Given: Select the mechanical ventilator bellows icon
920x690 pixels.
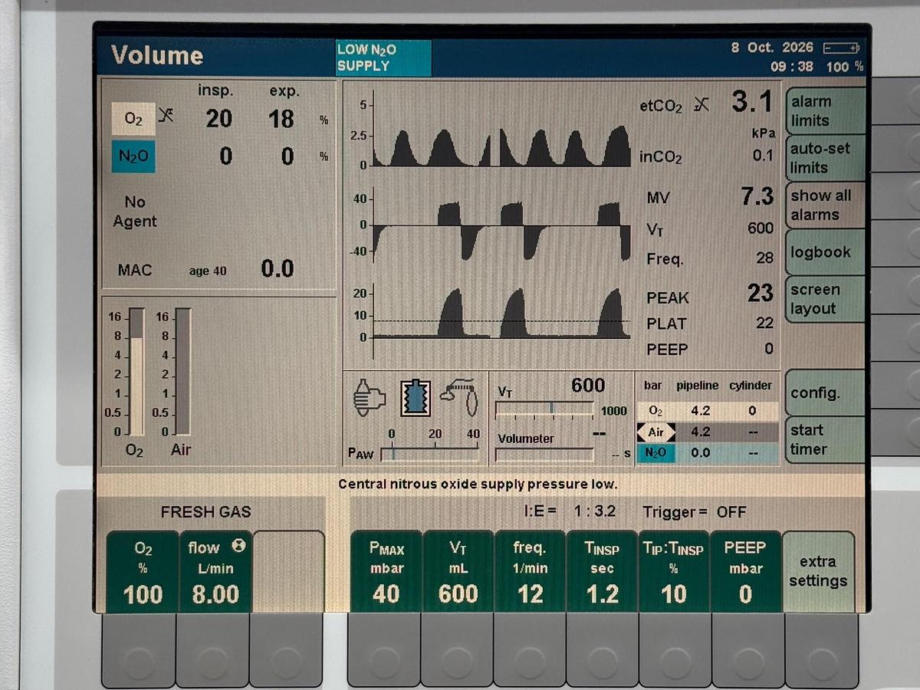Looking at the screenshot, I should point(415,399).
